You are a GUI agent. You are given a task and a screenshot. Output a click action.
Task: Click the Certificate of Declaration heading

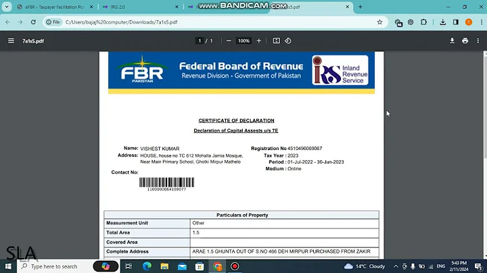point(236,120)
